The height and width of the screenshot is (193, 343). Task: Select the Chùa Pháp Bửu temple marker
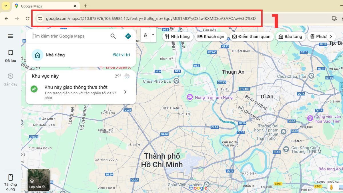tap(177, 81)
